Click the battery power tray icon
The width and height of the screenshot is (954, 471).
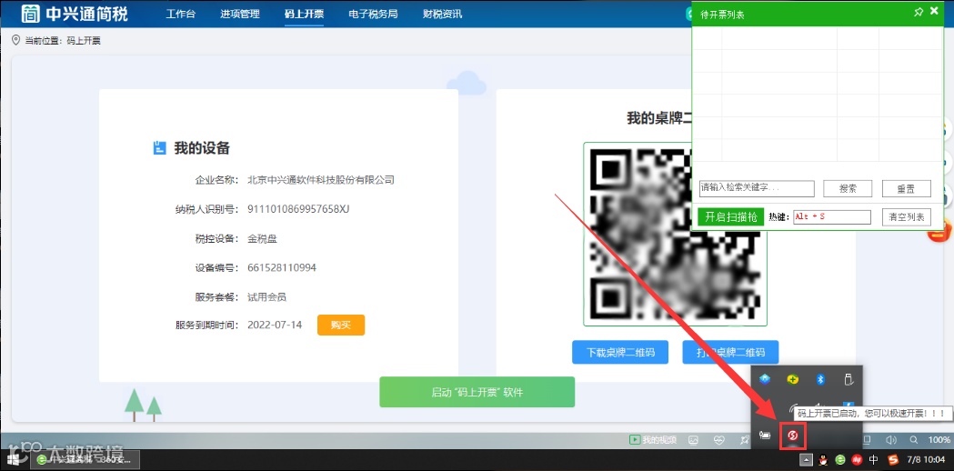(766, 436)
